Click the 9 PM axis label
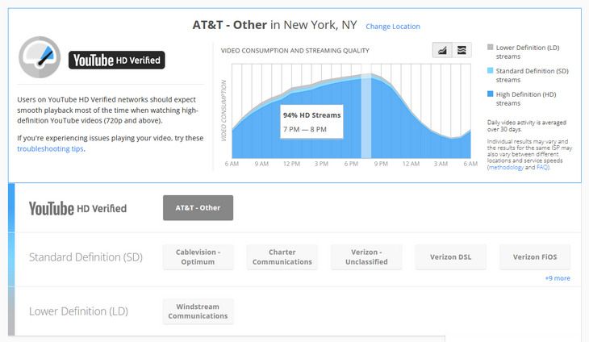 381,164
